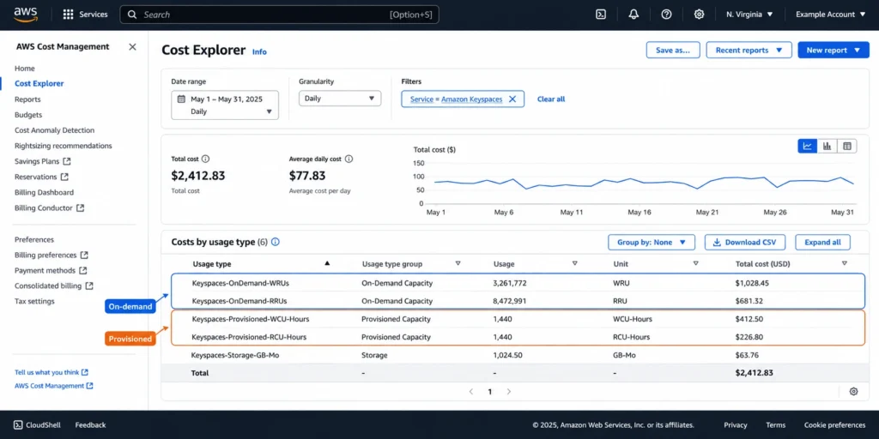
Task: Open the Services grid menu
Action: click(x=85, y=15)
